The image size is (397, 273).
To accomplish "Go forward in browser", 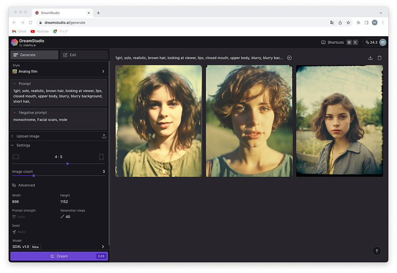I will click(22, 23).
